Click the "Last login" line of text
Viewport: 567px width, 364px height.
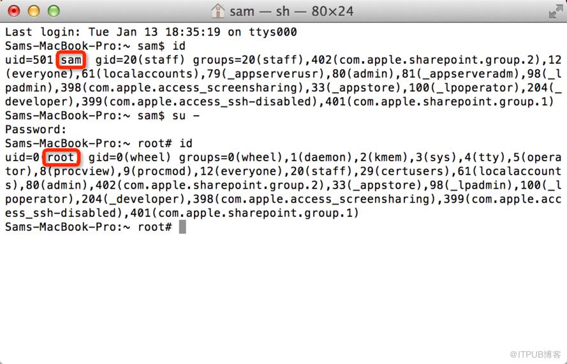pos(151,32)
